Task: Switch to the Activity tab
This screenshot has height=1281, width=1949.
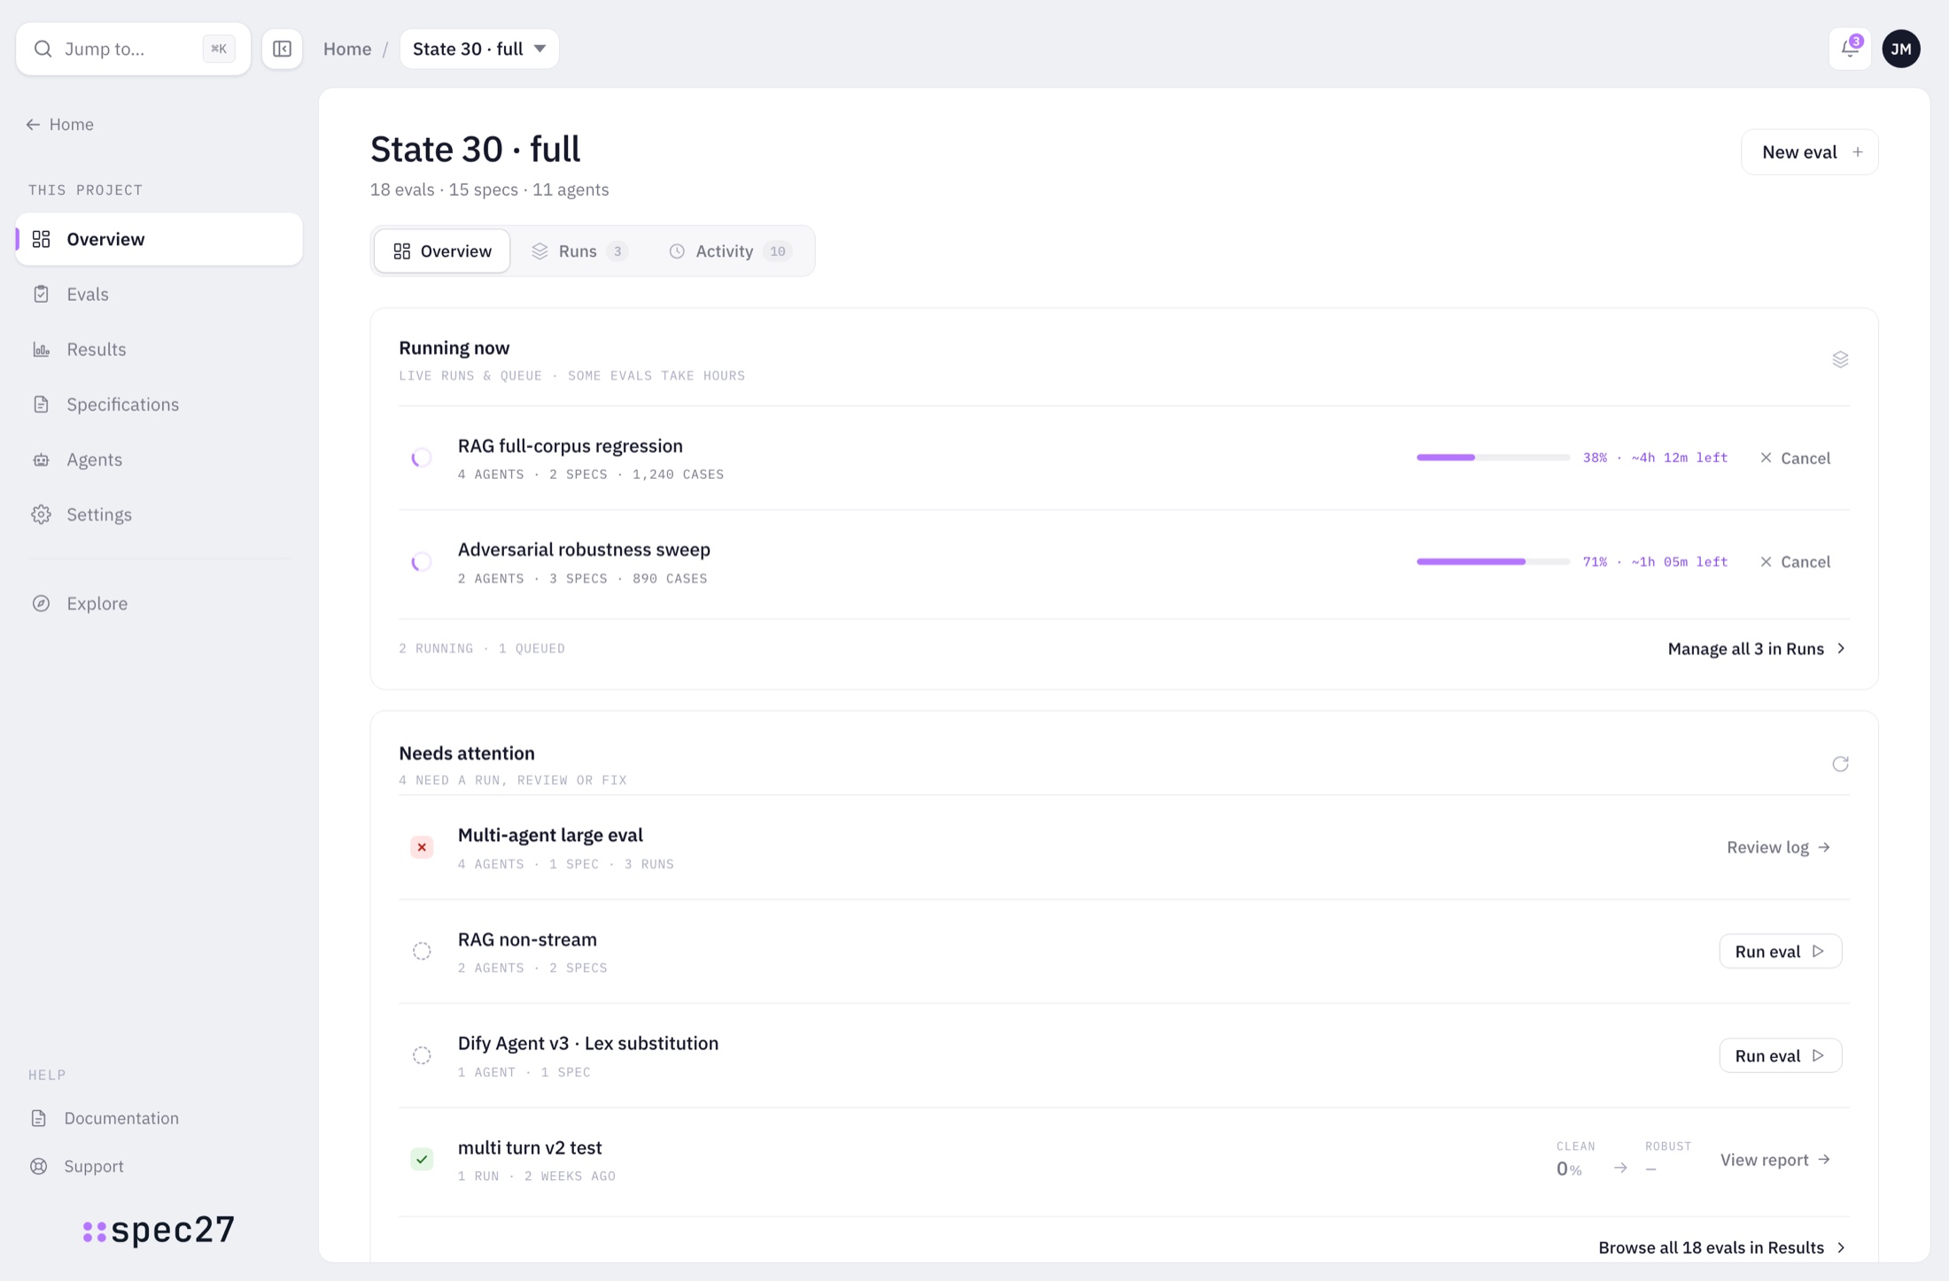Action: coord(729,251)
